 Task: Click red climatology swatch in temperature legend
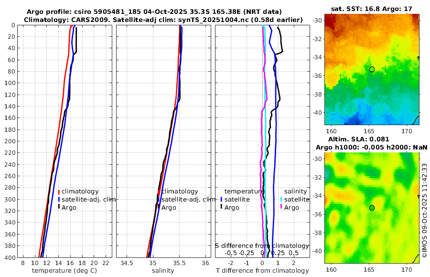click(x=59, y=192)
